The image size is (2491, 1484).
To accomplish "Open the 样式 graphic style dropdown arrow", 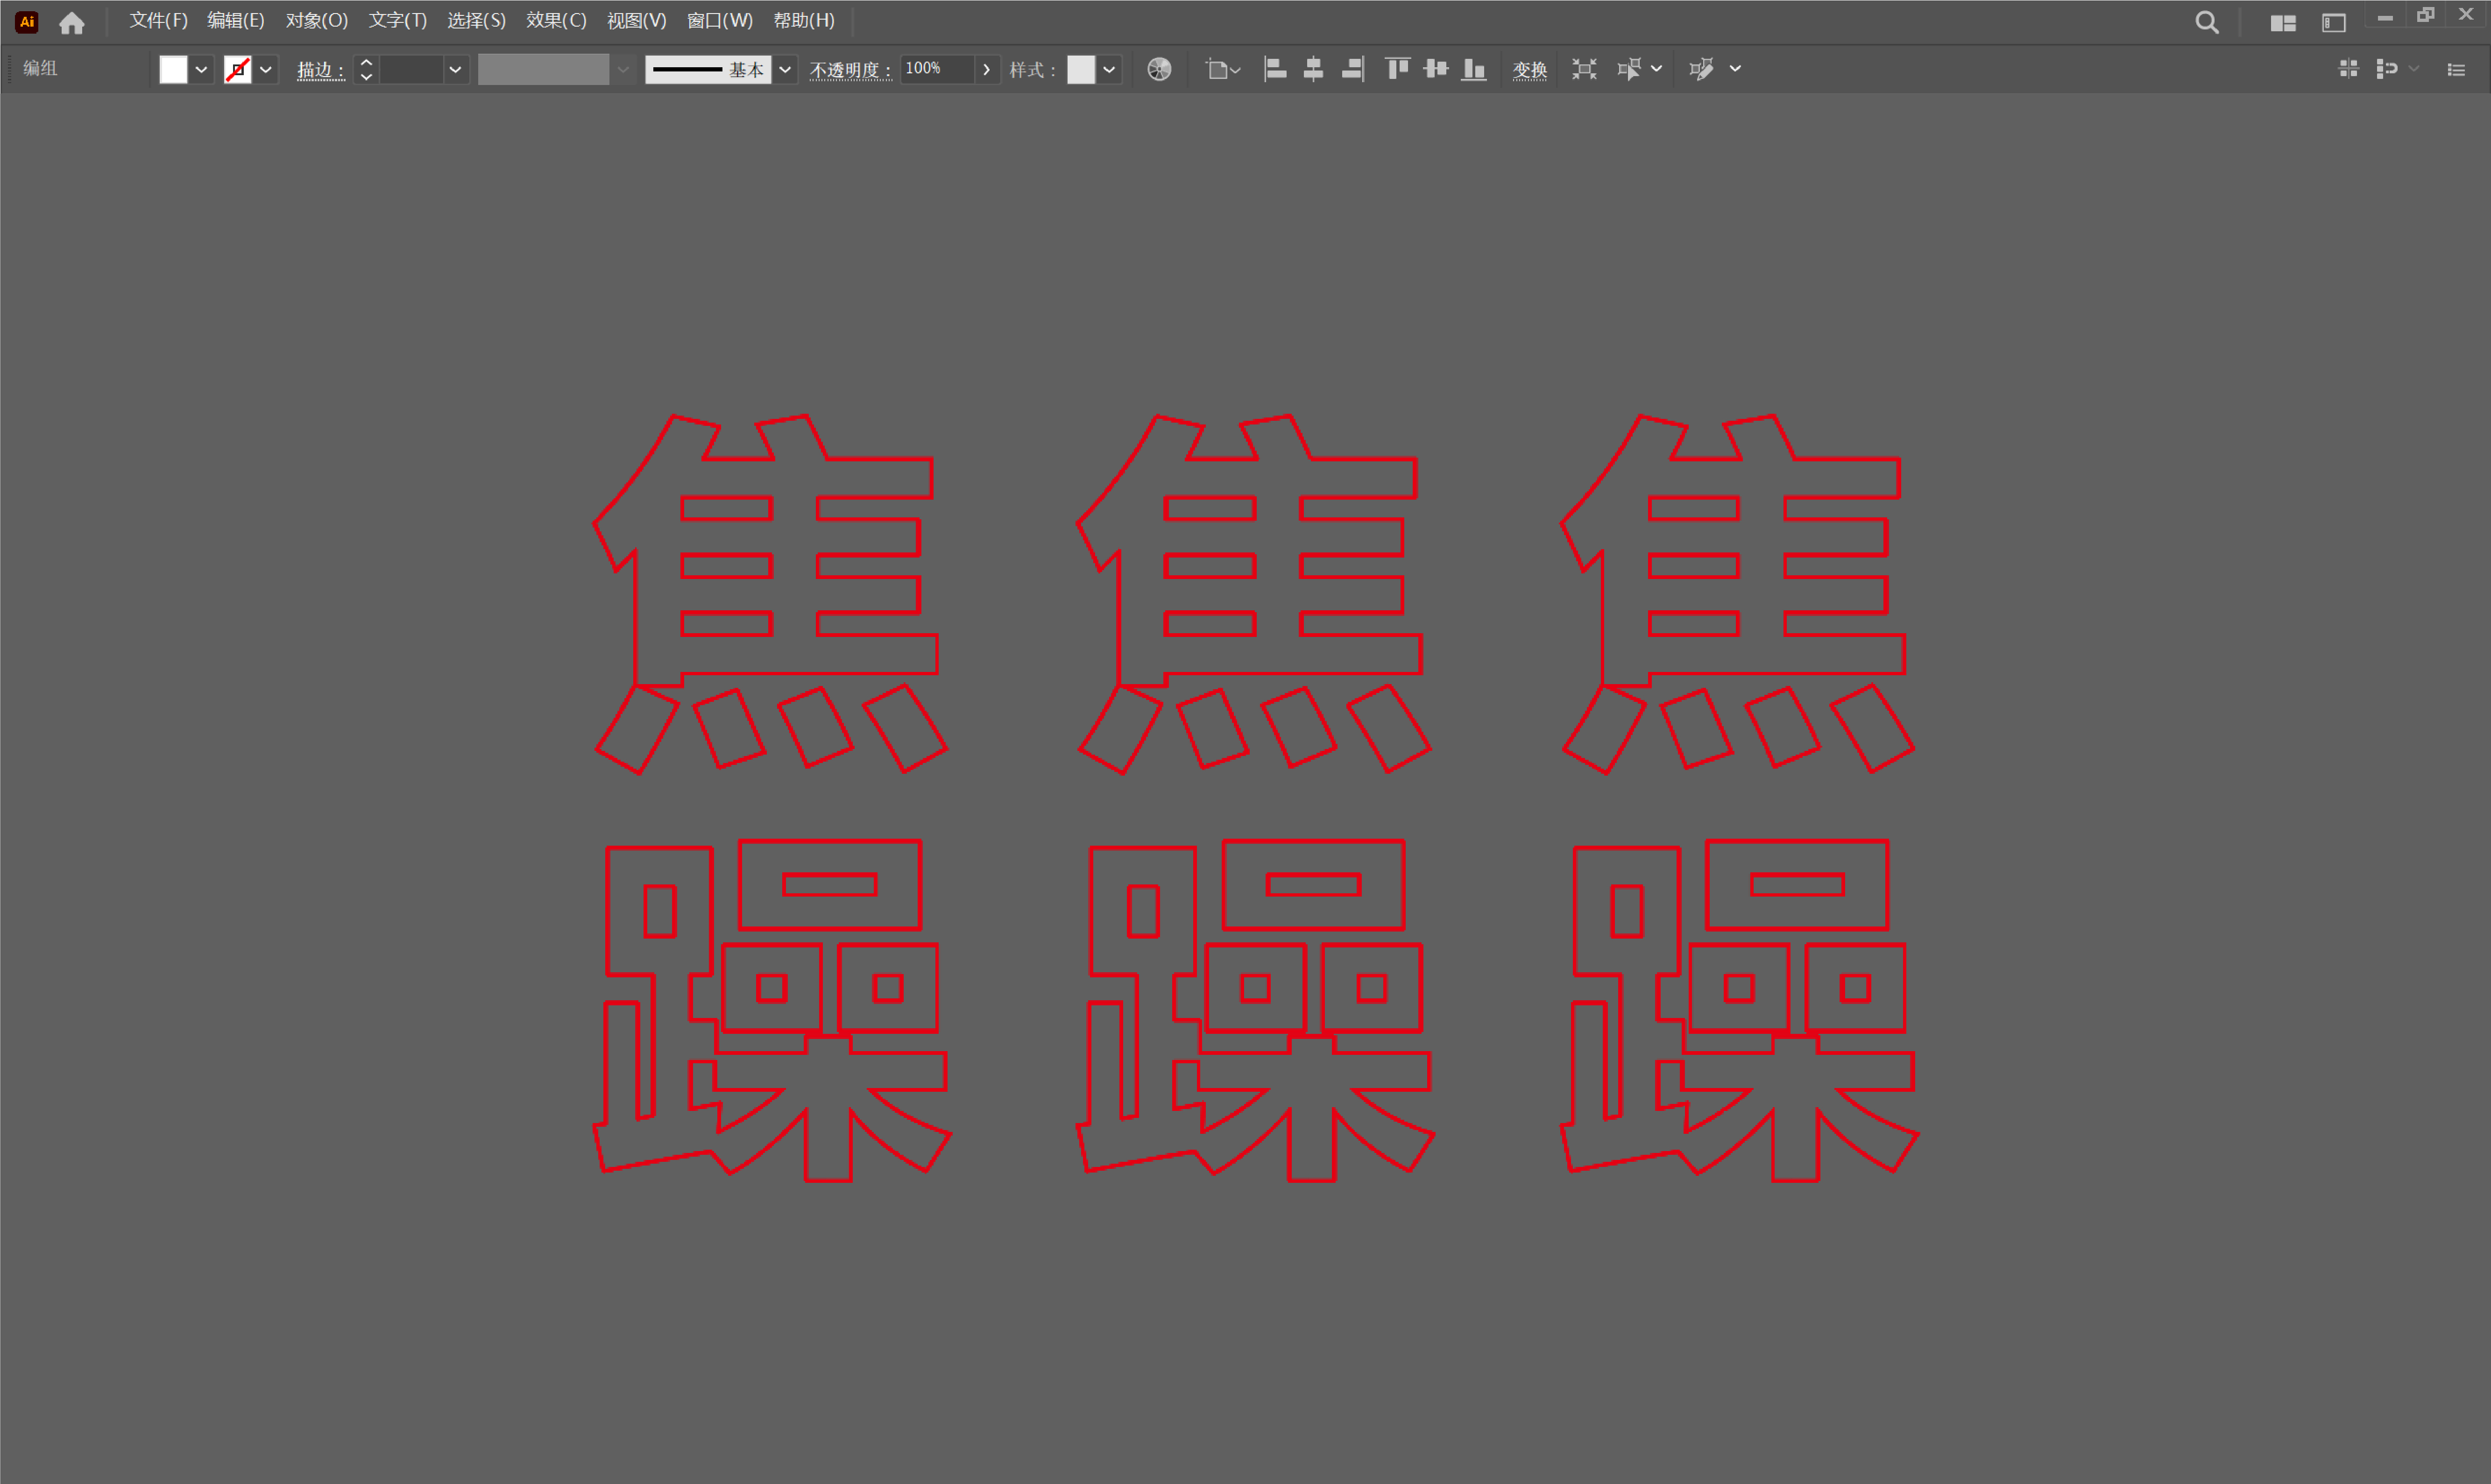I will pyautogui.click(x=1109, y=69).
